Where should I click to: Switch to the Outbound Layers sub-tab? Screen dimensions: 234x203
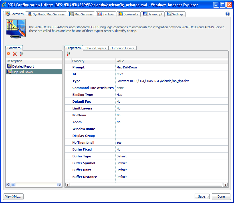coord(122,48)
